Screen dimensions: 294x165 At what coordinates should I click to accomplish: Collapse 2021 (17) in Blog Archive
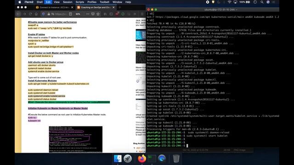[135, 148]
